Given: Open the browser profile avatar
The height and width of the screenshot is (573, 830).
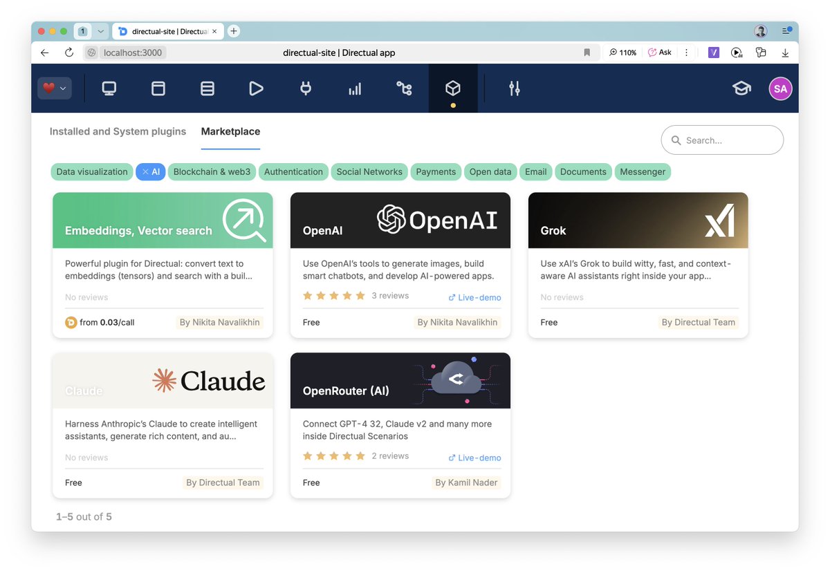Looking at the screenshot, I should tap(761, 31).
